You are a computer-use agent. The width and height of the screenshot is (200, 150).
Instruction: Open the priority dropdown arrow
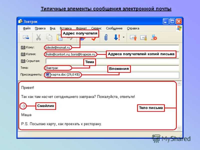(x=123, y=37)
